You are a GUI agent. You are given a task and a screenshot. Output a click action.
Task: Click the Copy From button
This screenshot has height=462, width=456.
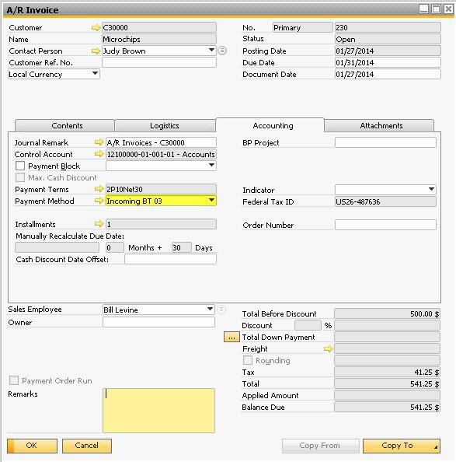pos(320,446)
